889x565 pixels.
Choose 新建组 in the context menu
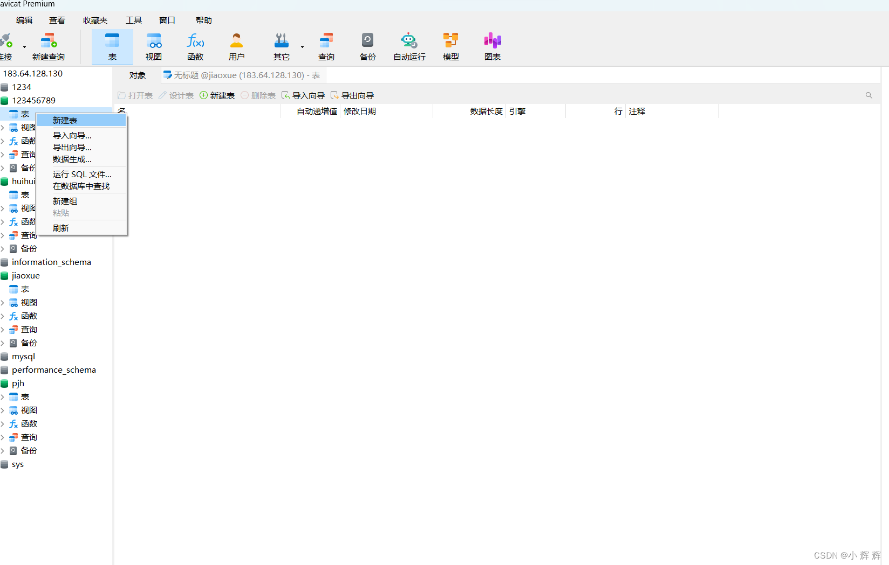tap(81, 201)
